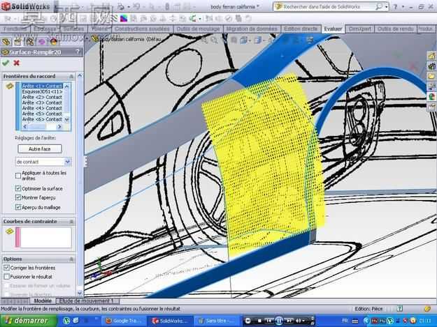Switch to 'Edition directe' tab

pos(301,29)
